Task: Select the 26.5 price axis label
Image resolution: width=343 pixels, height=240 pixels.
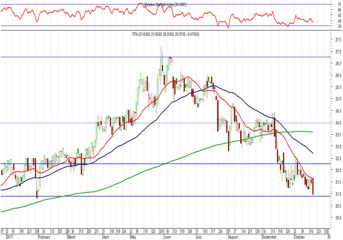Action: tap(338, 63)
